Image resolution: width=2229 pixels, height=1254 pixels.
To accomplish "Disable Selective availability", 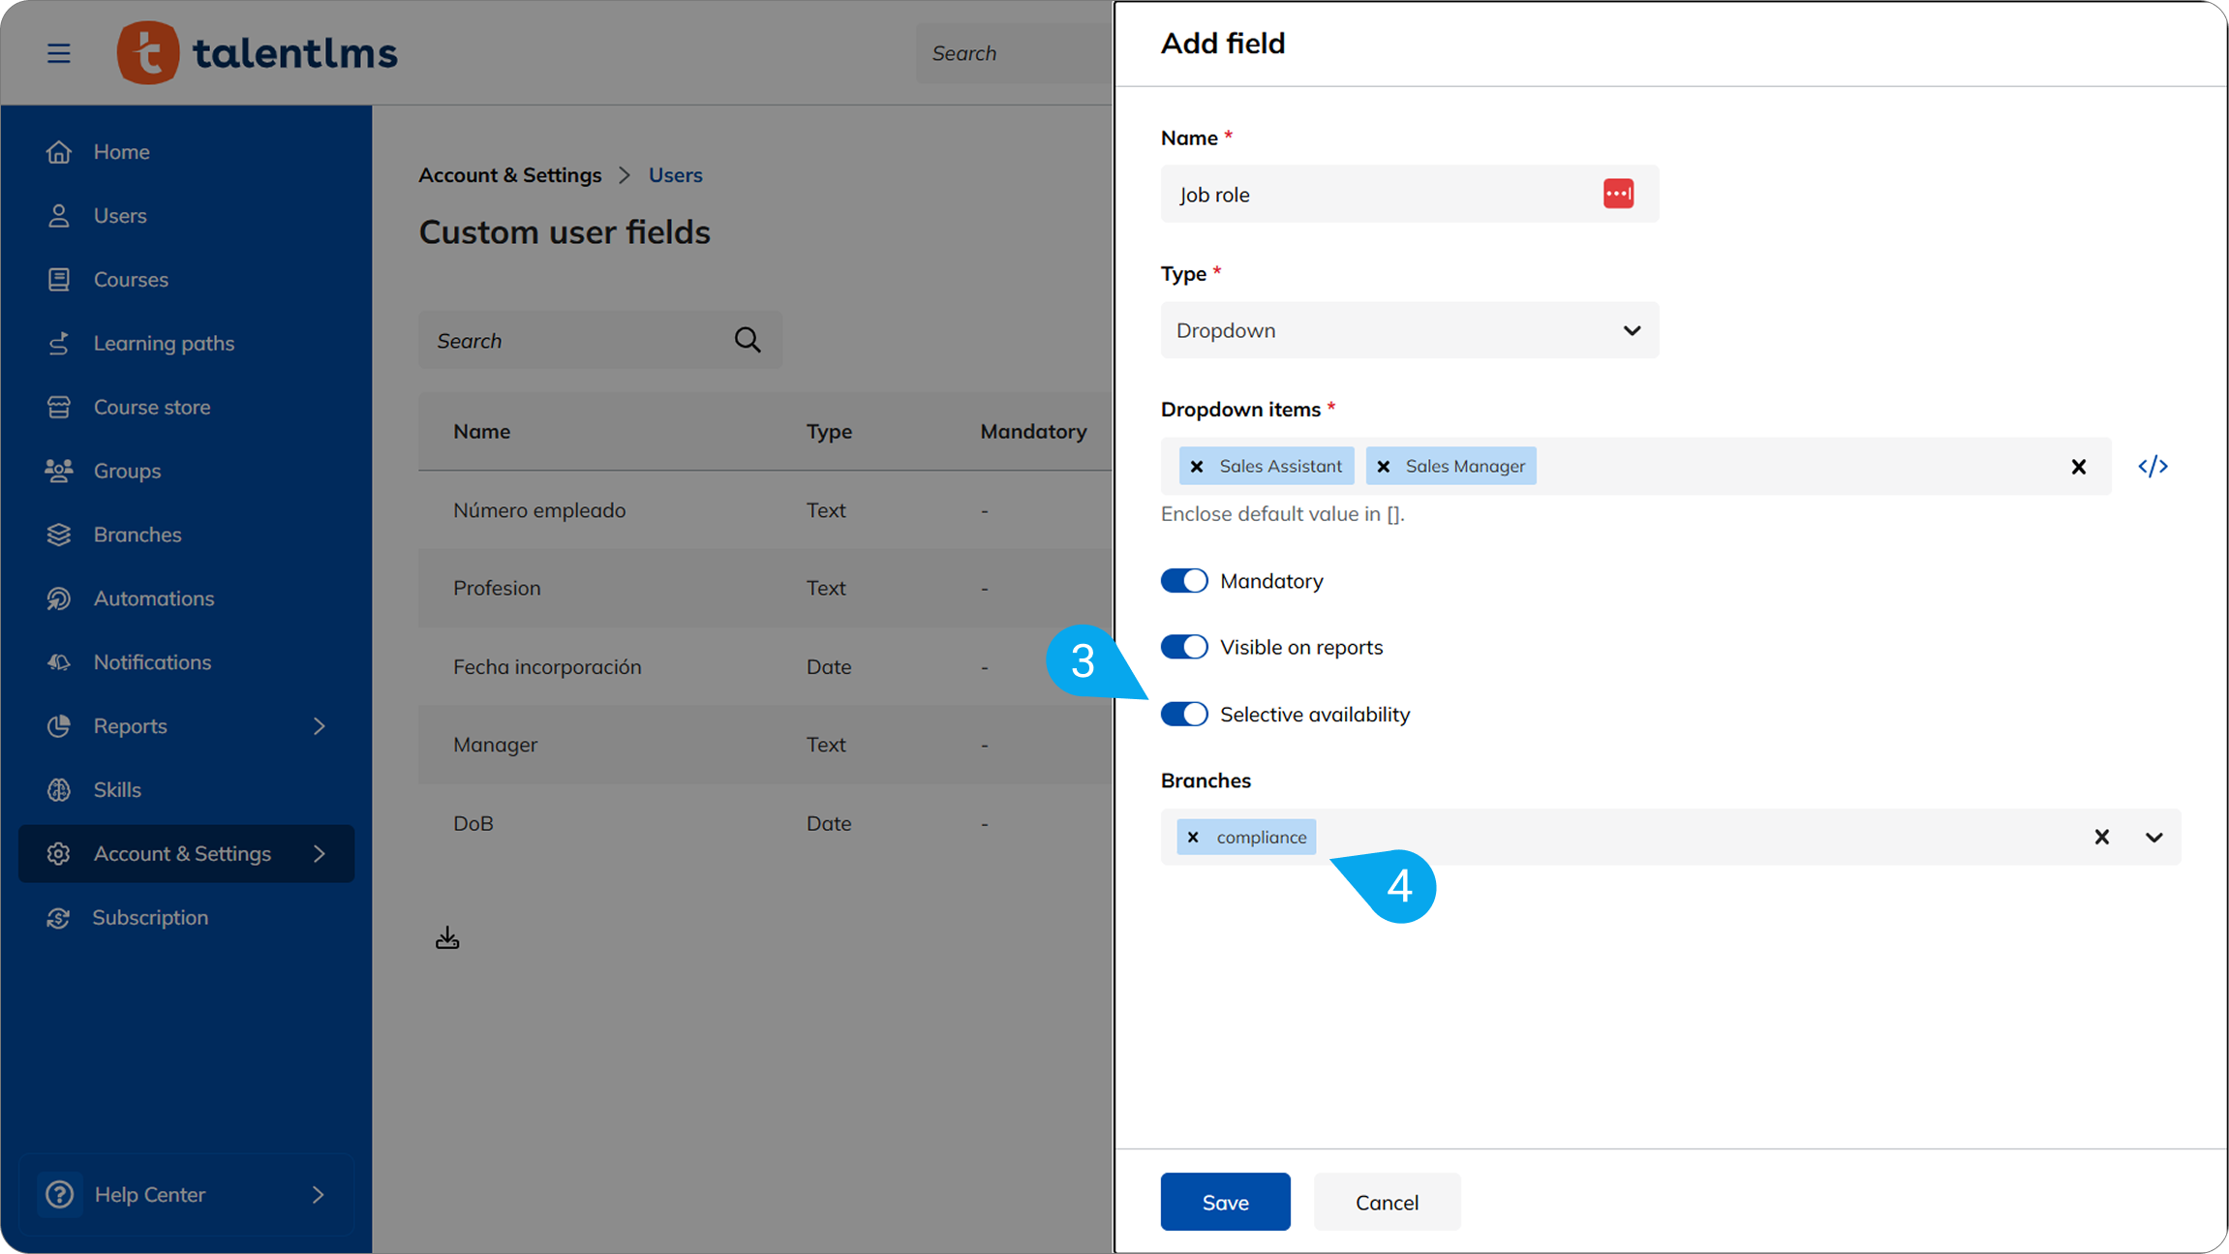I will [x=1183, y=714].
